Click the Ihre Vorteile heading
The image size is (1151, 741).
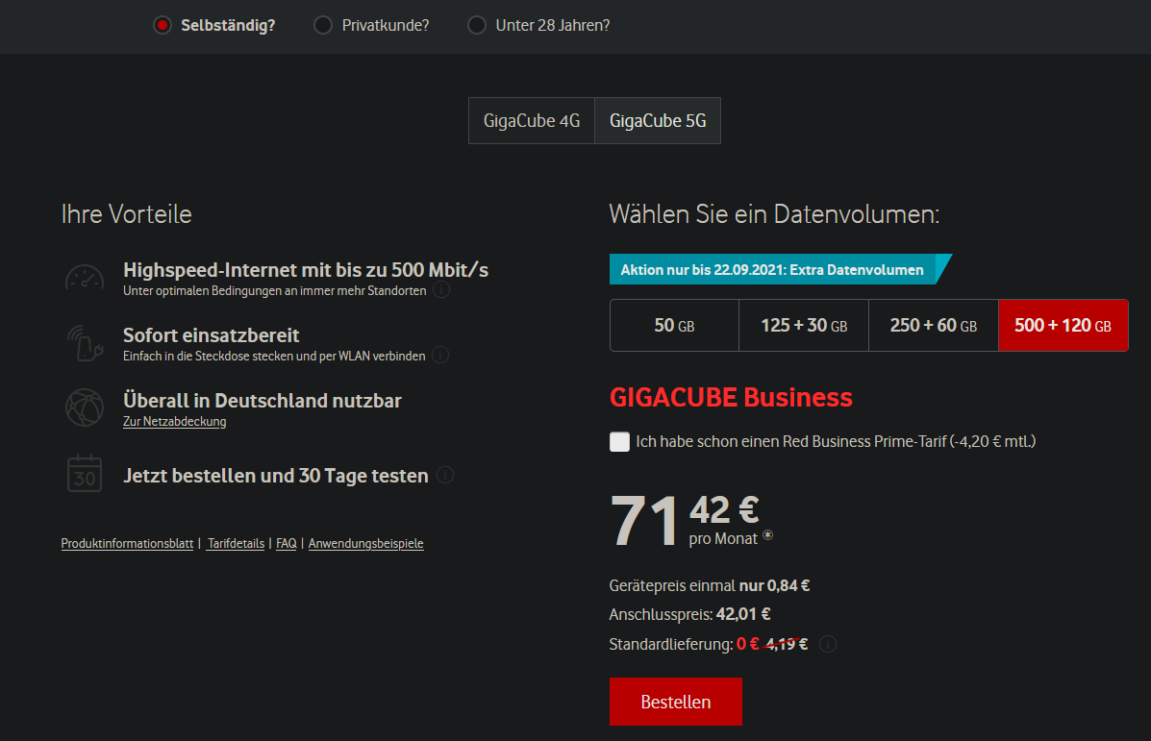[x=126, y=214]
